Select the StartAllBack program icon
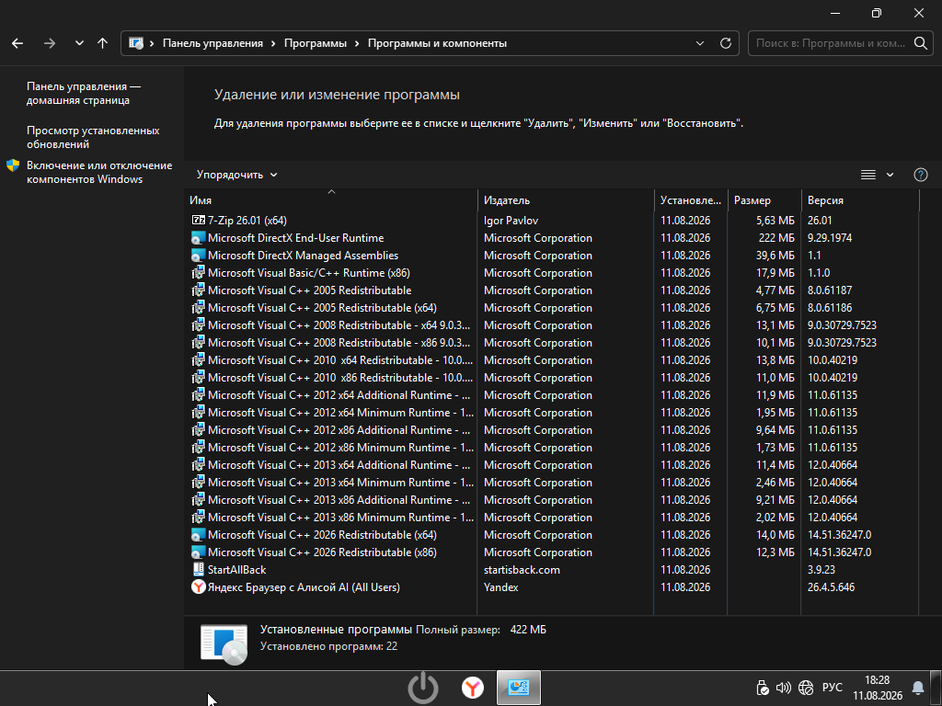This screenshot has width=942, height=706. [199, 569]
